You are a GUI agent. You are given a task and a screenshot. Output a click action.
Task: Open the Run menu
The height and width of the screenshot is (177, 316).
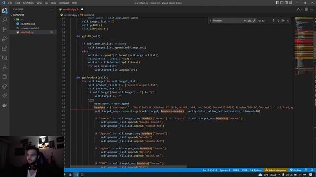(54, 3)
